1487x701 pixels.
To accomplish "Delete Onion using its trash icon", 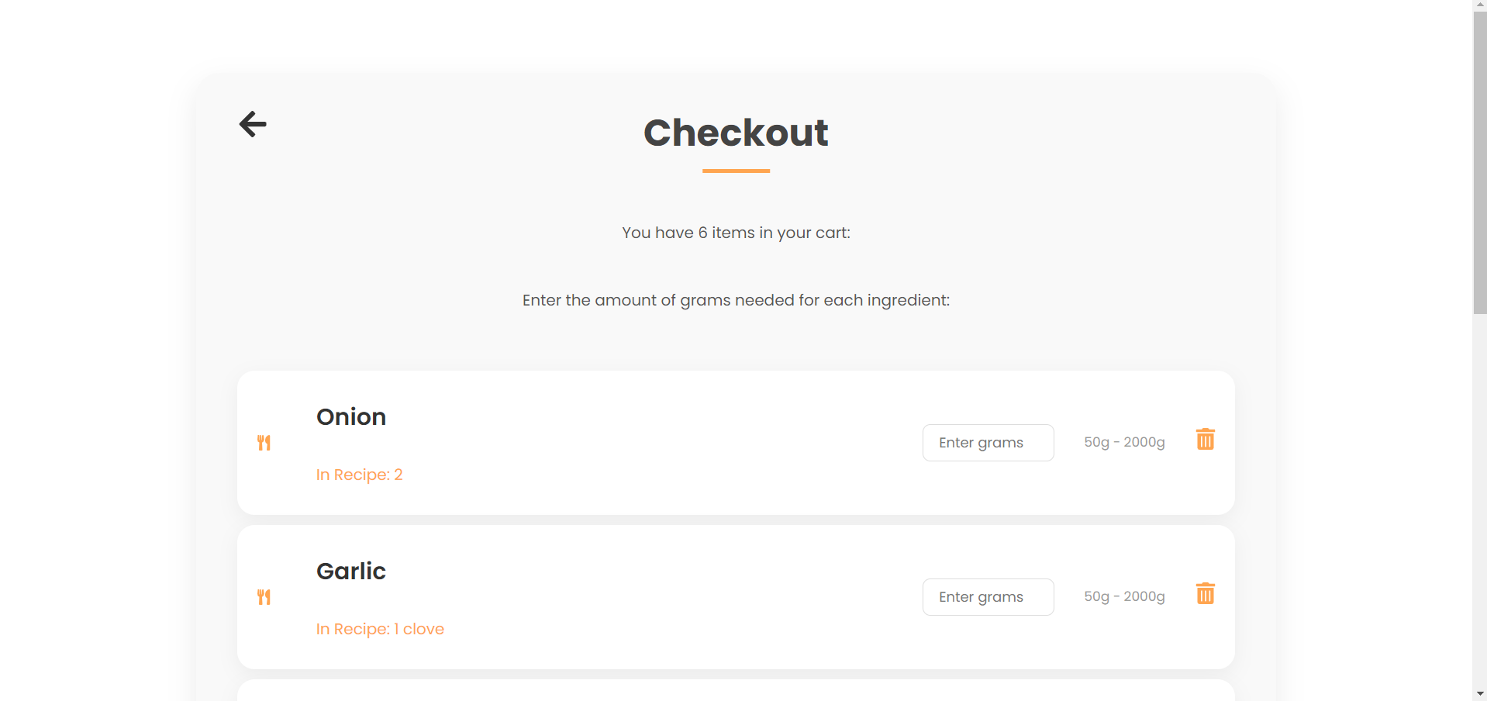I will click(1205, 440).
